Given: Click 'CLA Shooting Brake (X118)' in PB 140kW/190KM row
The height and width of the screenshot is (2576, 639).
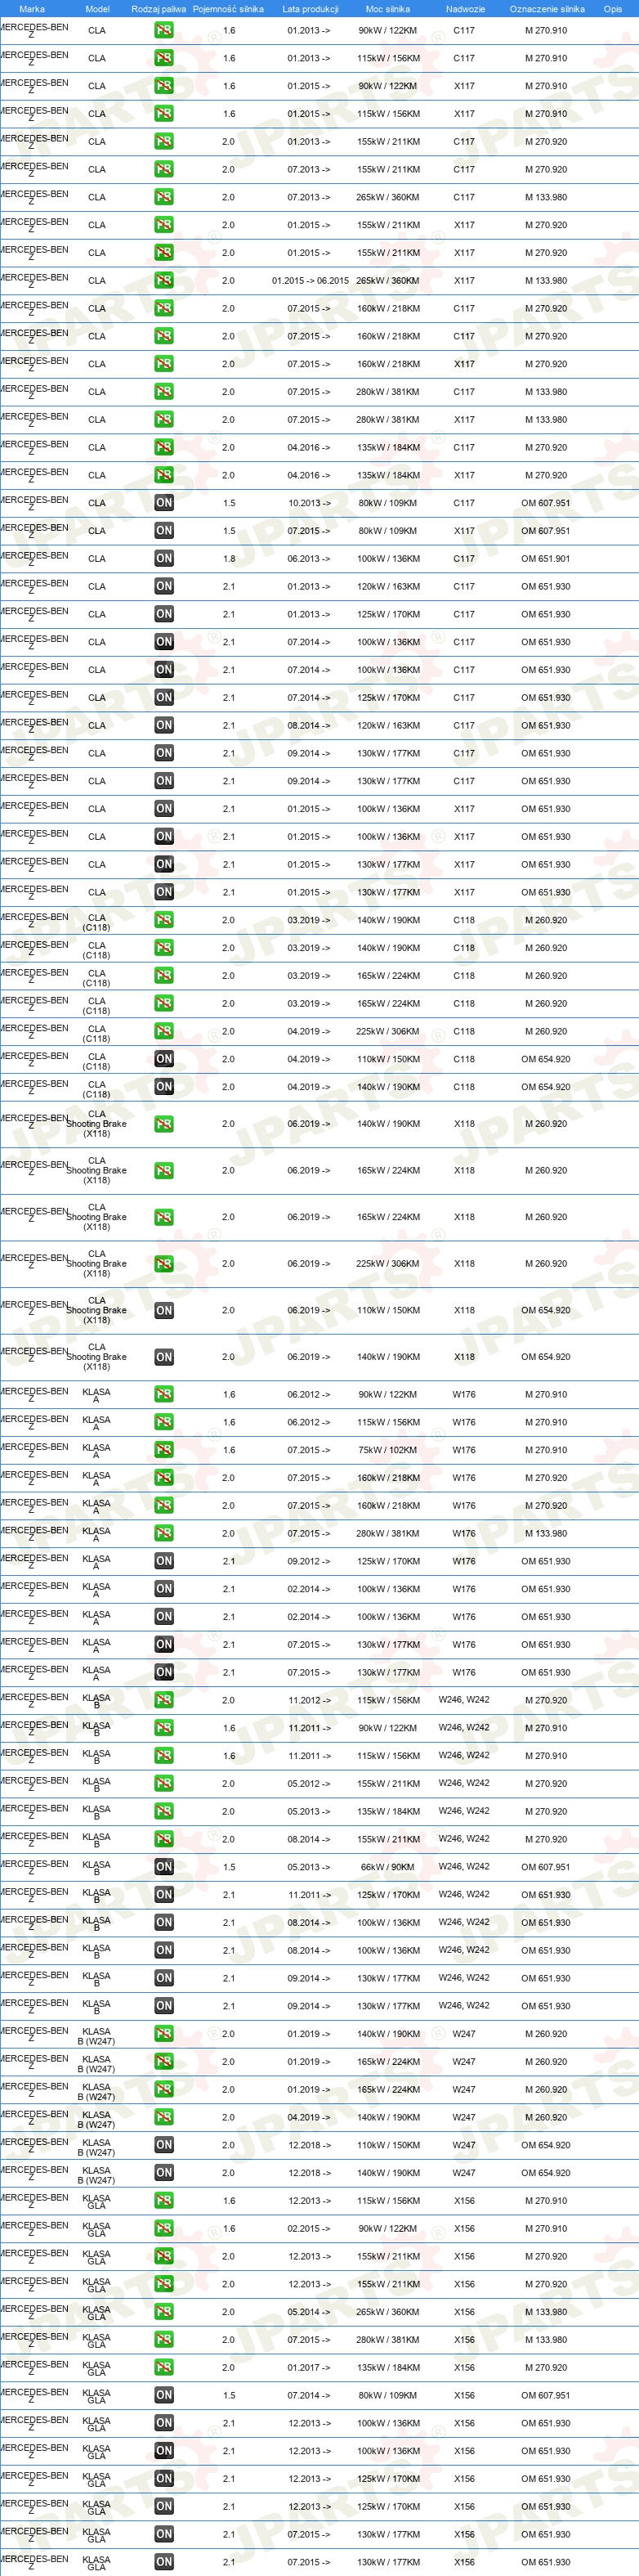Looking at the screenshot, I should 97,1124.
